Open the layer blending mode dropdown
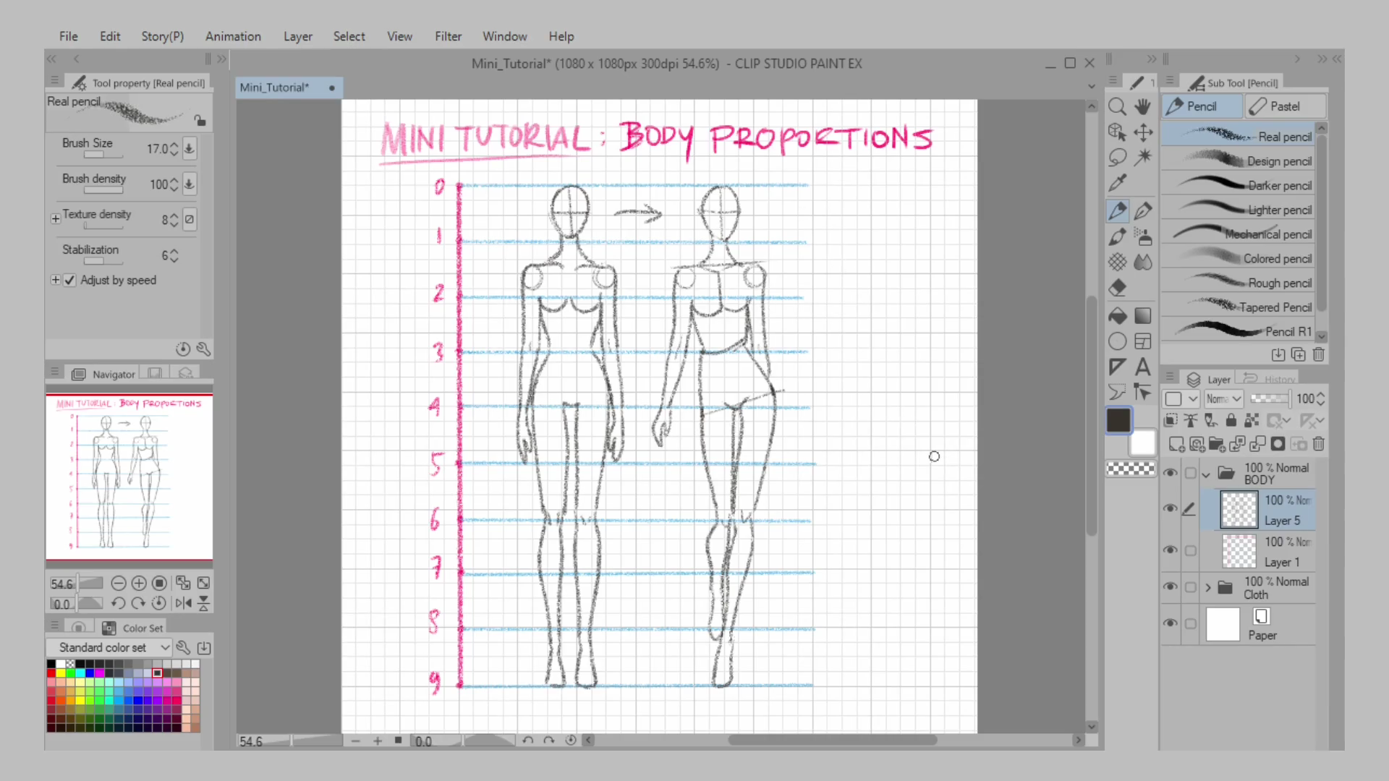The width and height of the screenshot is (1389, 781). click(1223, 399)
